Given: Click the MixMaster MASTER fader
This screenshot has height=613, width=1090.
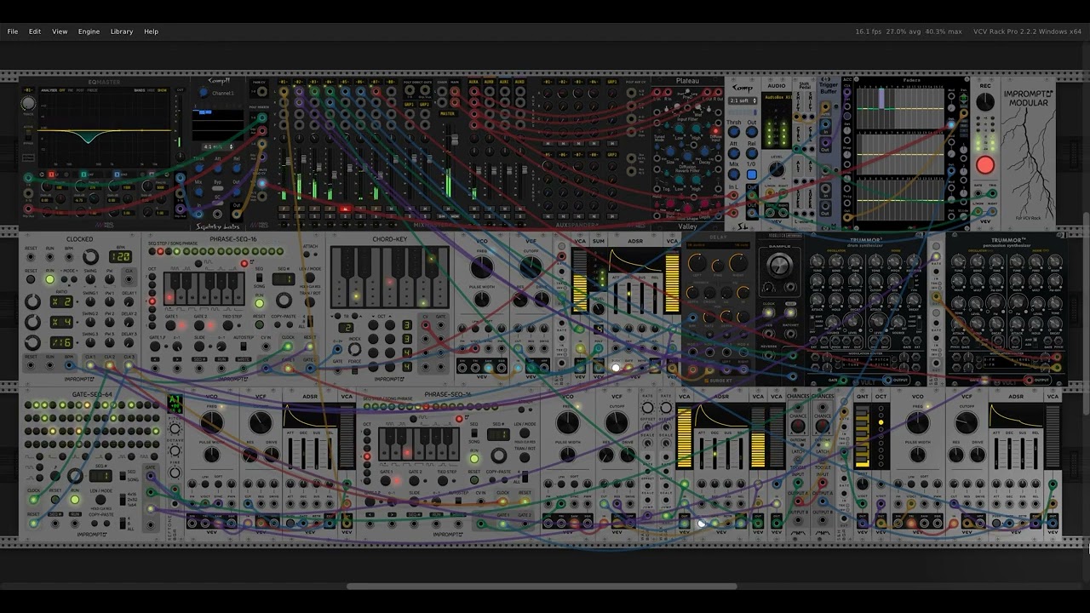Looking at the screenshot, I should 455,140.
